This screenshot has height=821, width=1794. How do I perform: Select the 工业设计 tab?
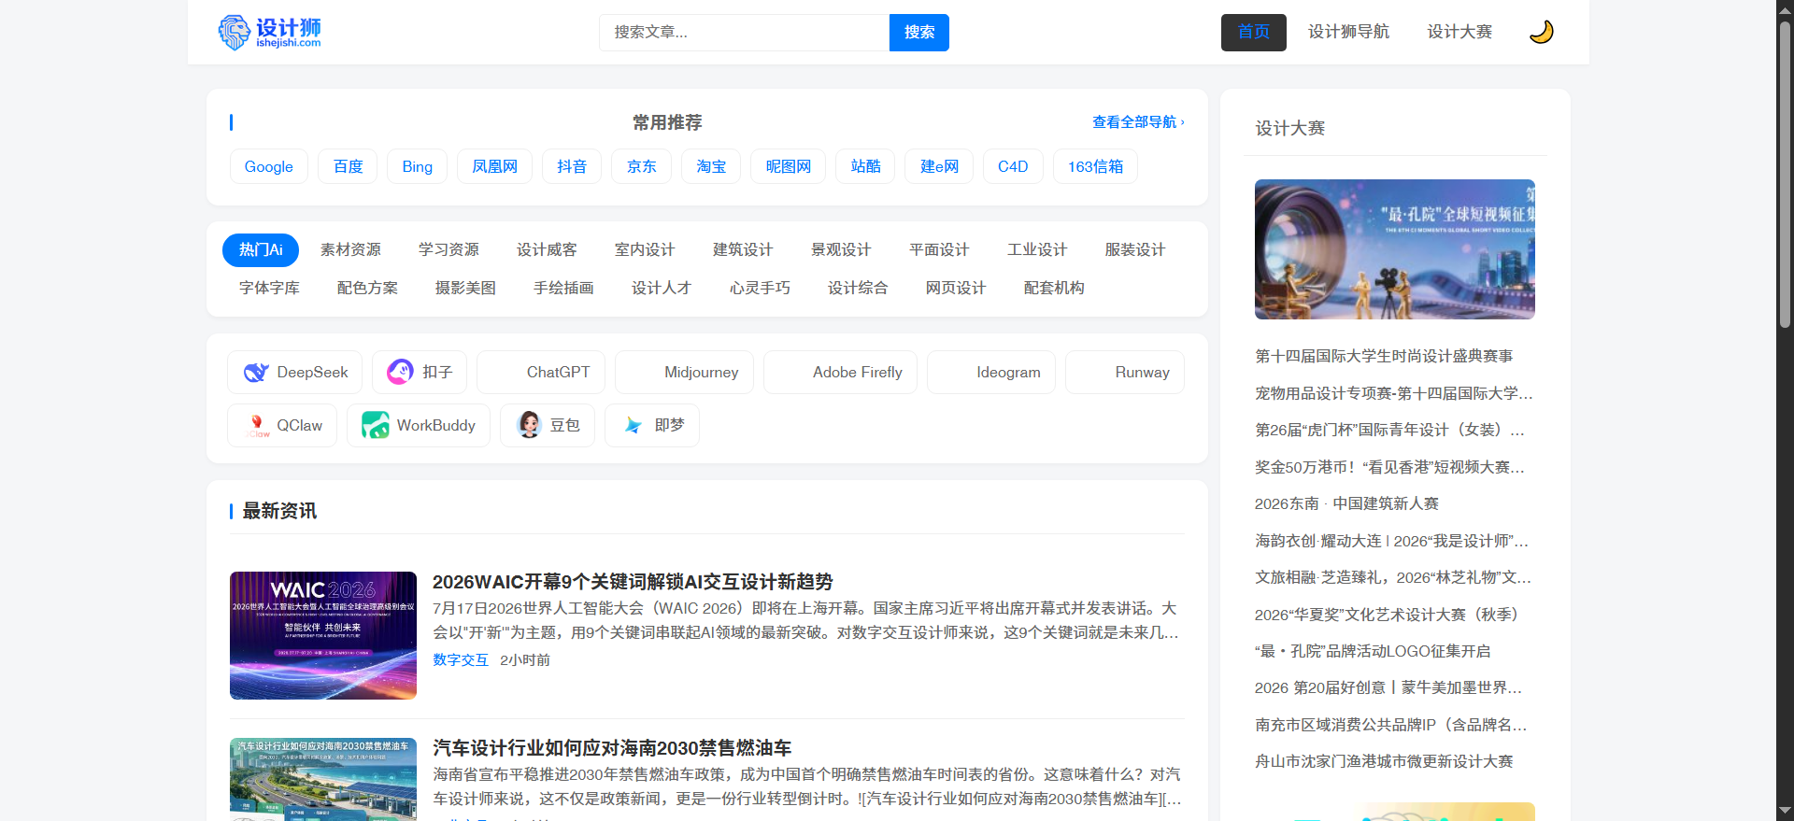[x=1037, y=249]
